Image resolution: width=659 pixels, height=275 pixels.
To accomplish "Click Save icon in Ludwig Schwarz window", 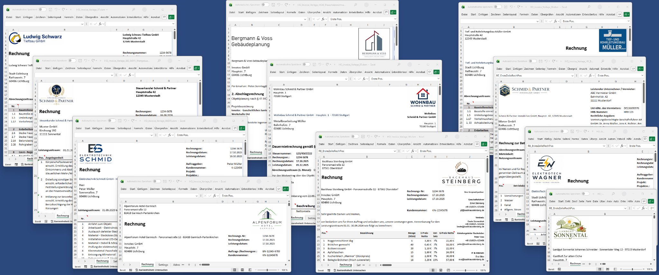I will point(50,9).
